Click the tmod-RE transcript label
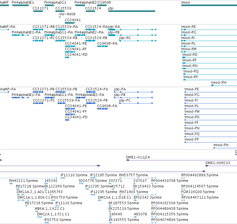Screen dimensions: 237x224 [x=189, y=27]
